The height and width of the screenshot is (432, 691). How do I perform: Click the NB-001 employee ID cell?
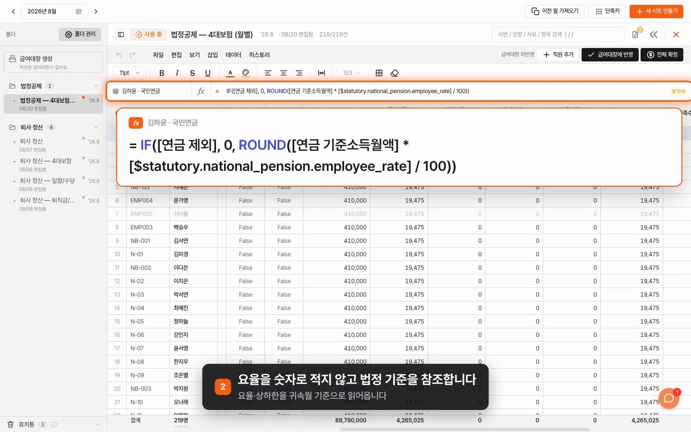(148, 241)
